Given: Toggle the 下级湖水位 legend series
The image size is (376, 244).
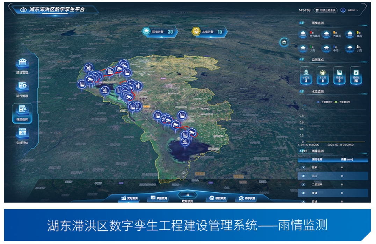Looking at the screenshot, I should [342, 102].
